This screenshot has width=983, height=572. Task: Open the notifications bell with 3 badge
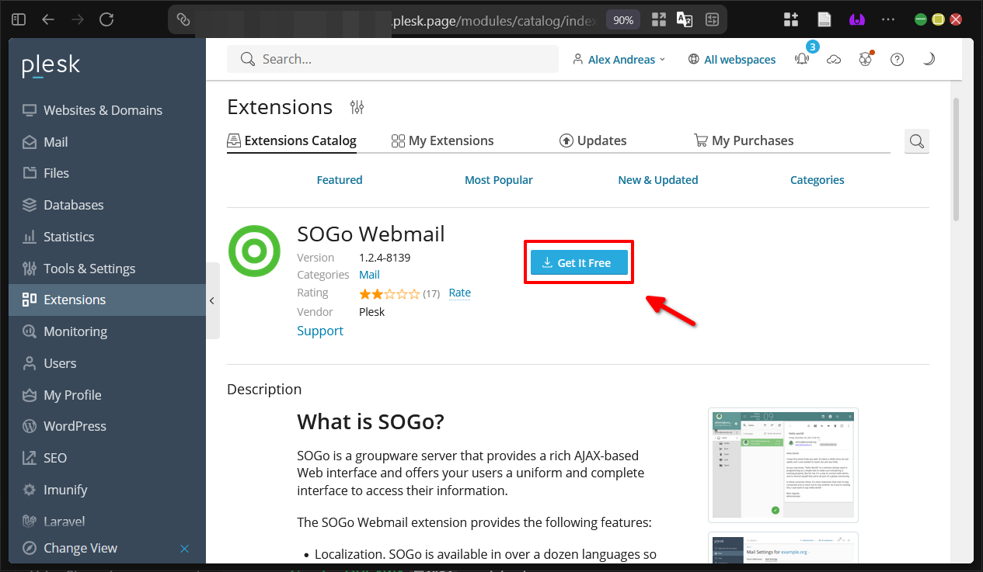pos(802,59)
